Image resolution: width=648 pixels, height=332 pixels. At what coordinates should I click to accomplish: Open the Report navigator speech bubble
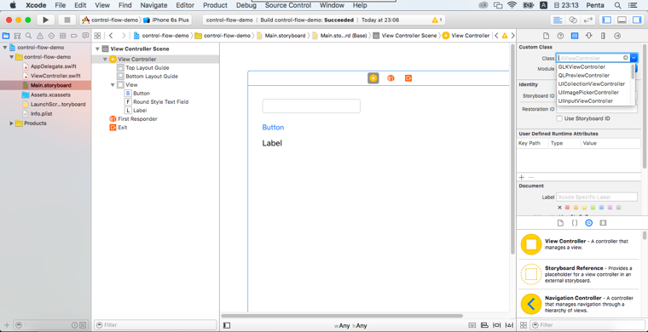(x=85, y=36)
